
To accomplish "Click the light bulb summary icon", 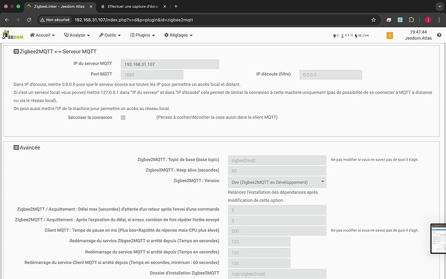I will (335, 36).
